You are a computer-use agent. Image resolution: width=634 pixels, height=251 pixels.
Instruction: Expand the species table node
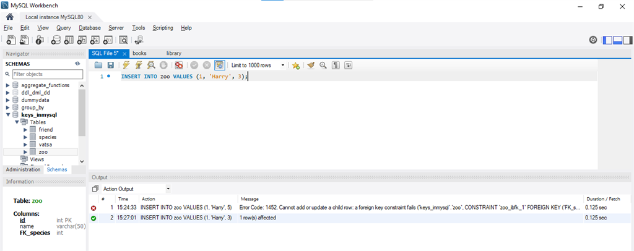(25, 137)
